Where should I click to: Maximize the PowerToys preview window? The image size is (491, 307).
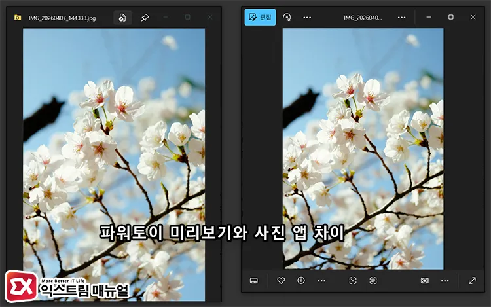[188, 17]
